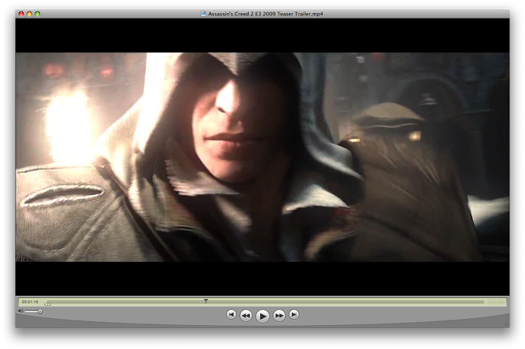Click the speaker volume icon
The height and width of the screenshot is (349, 525).
point(20,311)
